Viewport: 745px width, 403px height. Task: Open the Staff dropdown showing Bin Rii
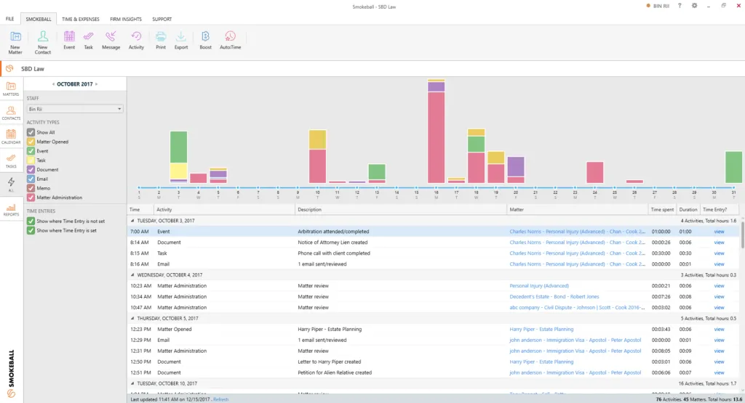coord(75,109)
